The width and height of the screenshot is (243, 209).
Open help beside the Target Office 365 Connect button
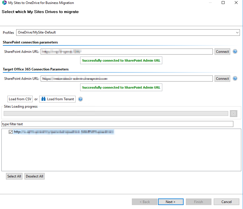(235, 78)
